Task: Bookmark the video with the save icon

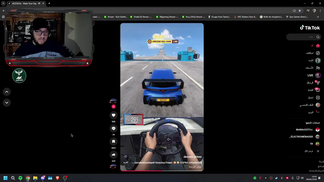Action: (x=113, y=142)
